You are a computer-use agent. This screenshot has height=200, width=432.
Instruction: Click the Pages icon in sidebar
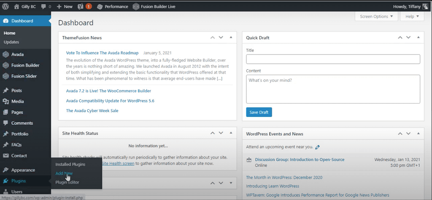pyautogui.click(x=5, y=112)
